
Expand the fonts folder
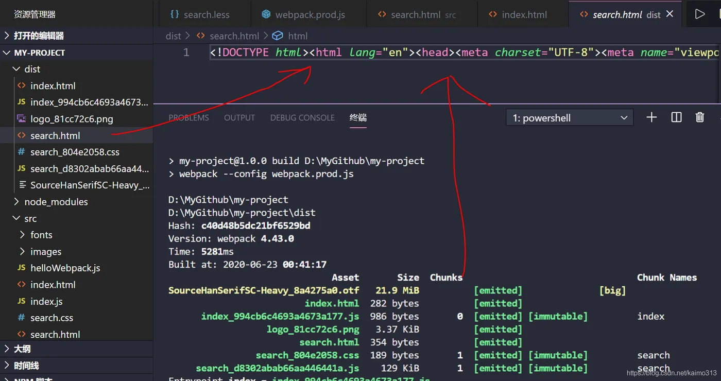coord(76,235)
